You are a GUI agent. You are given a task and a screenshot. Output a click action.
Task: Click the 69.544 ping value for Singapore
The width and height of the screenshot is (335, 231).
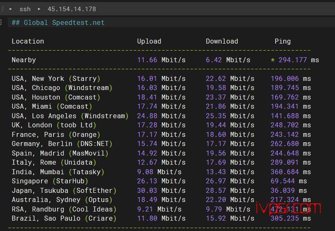point(282,181)
